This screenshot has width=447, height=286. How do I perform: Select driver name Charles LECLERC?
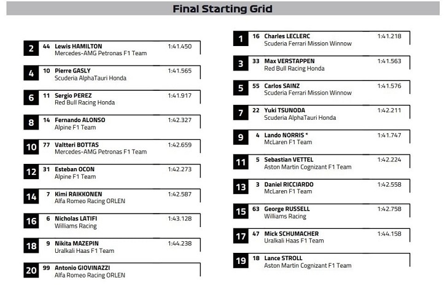pyautogui.click(x=287, y=36)
